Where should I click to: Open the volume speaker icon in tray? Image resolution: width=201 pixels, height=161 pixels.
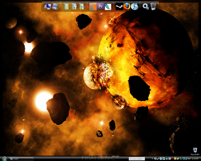pos(189,159)
